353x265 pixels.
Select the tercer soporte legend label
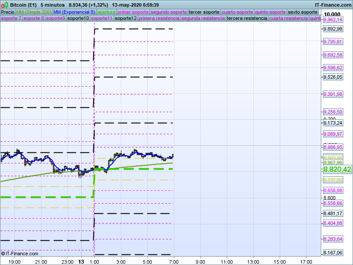204,12
